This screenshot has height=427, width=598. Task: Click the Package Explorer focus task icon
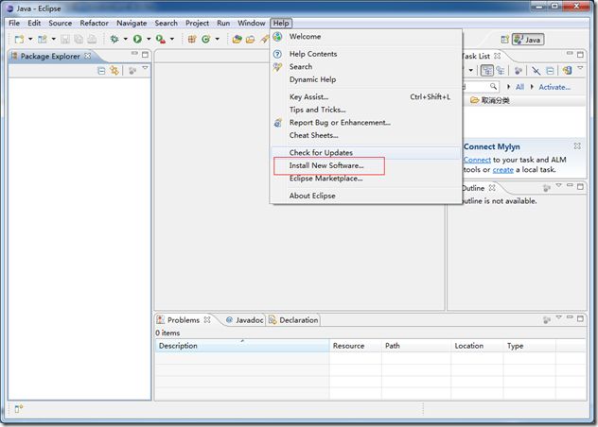pos(132,71)
